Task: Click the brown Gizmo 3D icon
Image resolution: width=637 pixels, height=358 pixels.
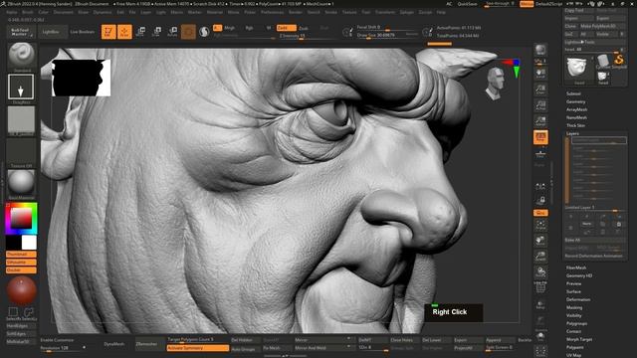Action: [188, 32]
